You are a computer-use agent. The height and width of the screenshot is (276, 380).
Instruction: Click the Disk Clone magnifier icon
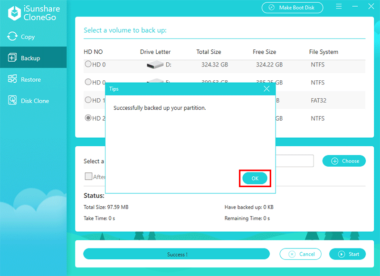point(12,101)
